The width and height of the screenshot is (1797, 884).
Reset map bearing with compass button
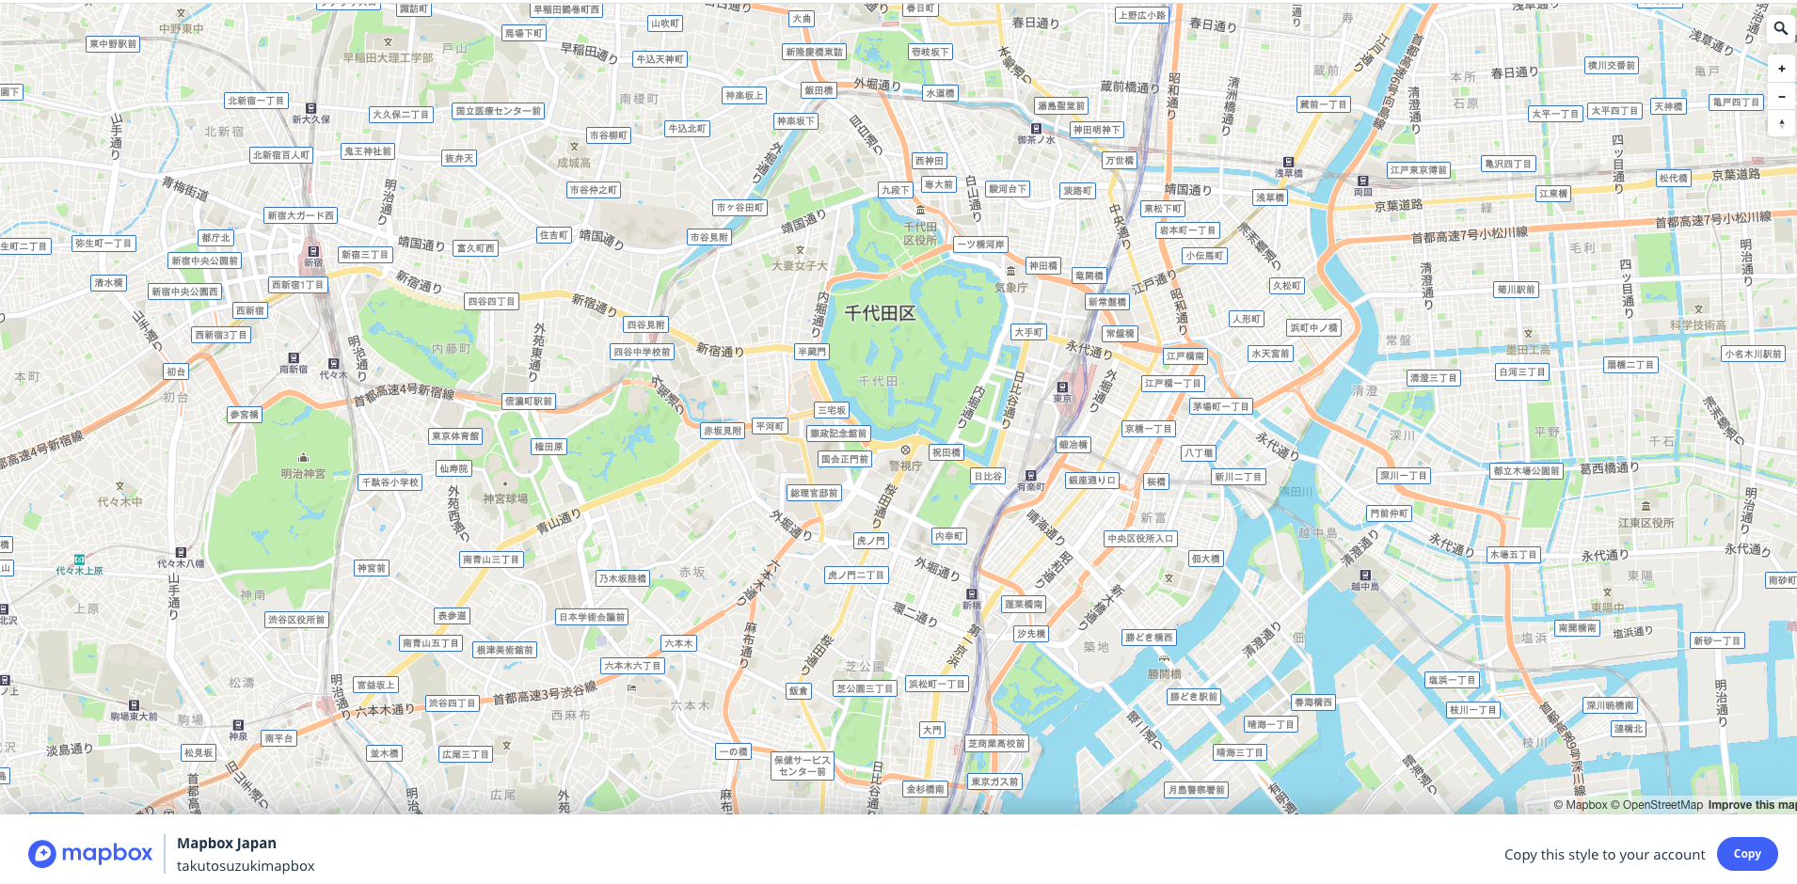[1781, 123]
